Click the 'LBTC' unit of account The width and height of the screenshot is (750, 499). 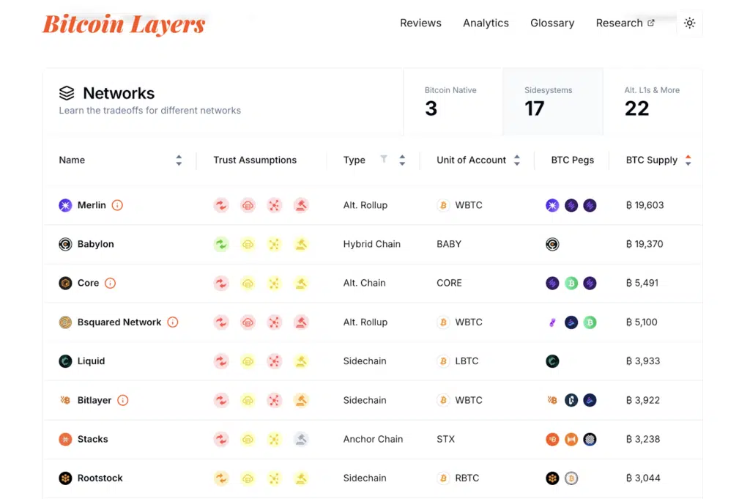[x=467, y=361]
